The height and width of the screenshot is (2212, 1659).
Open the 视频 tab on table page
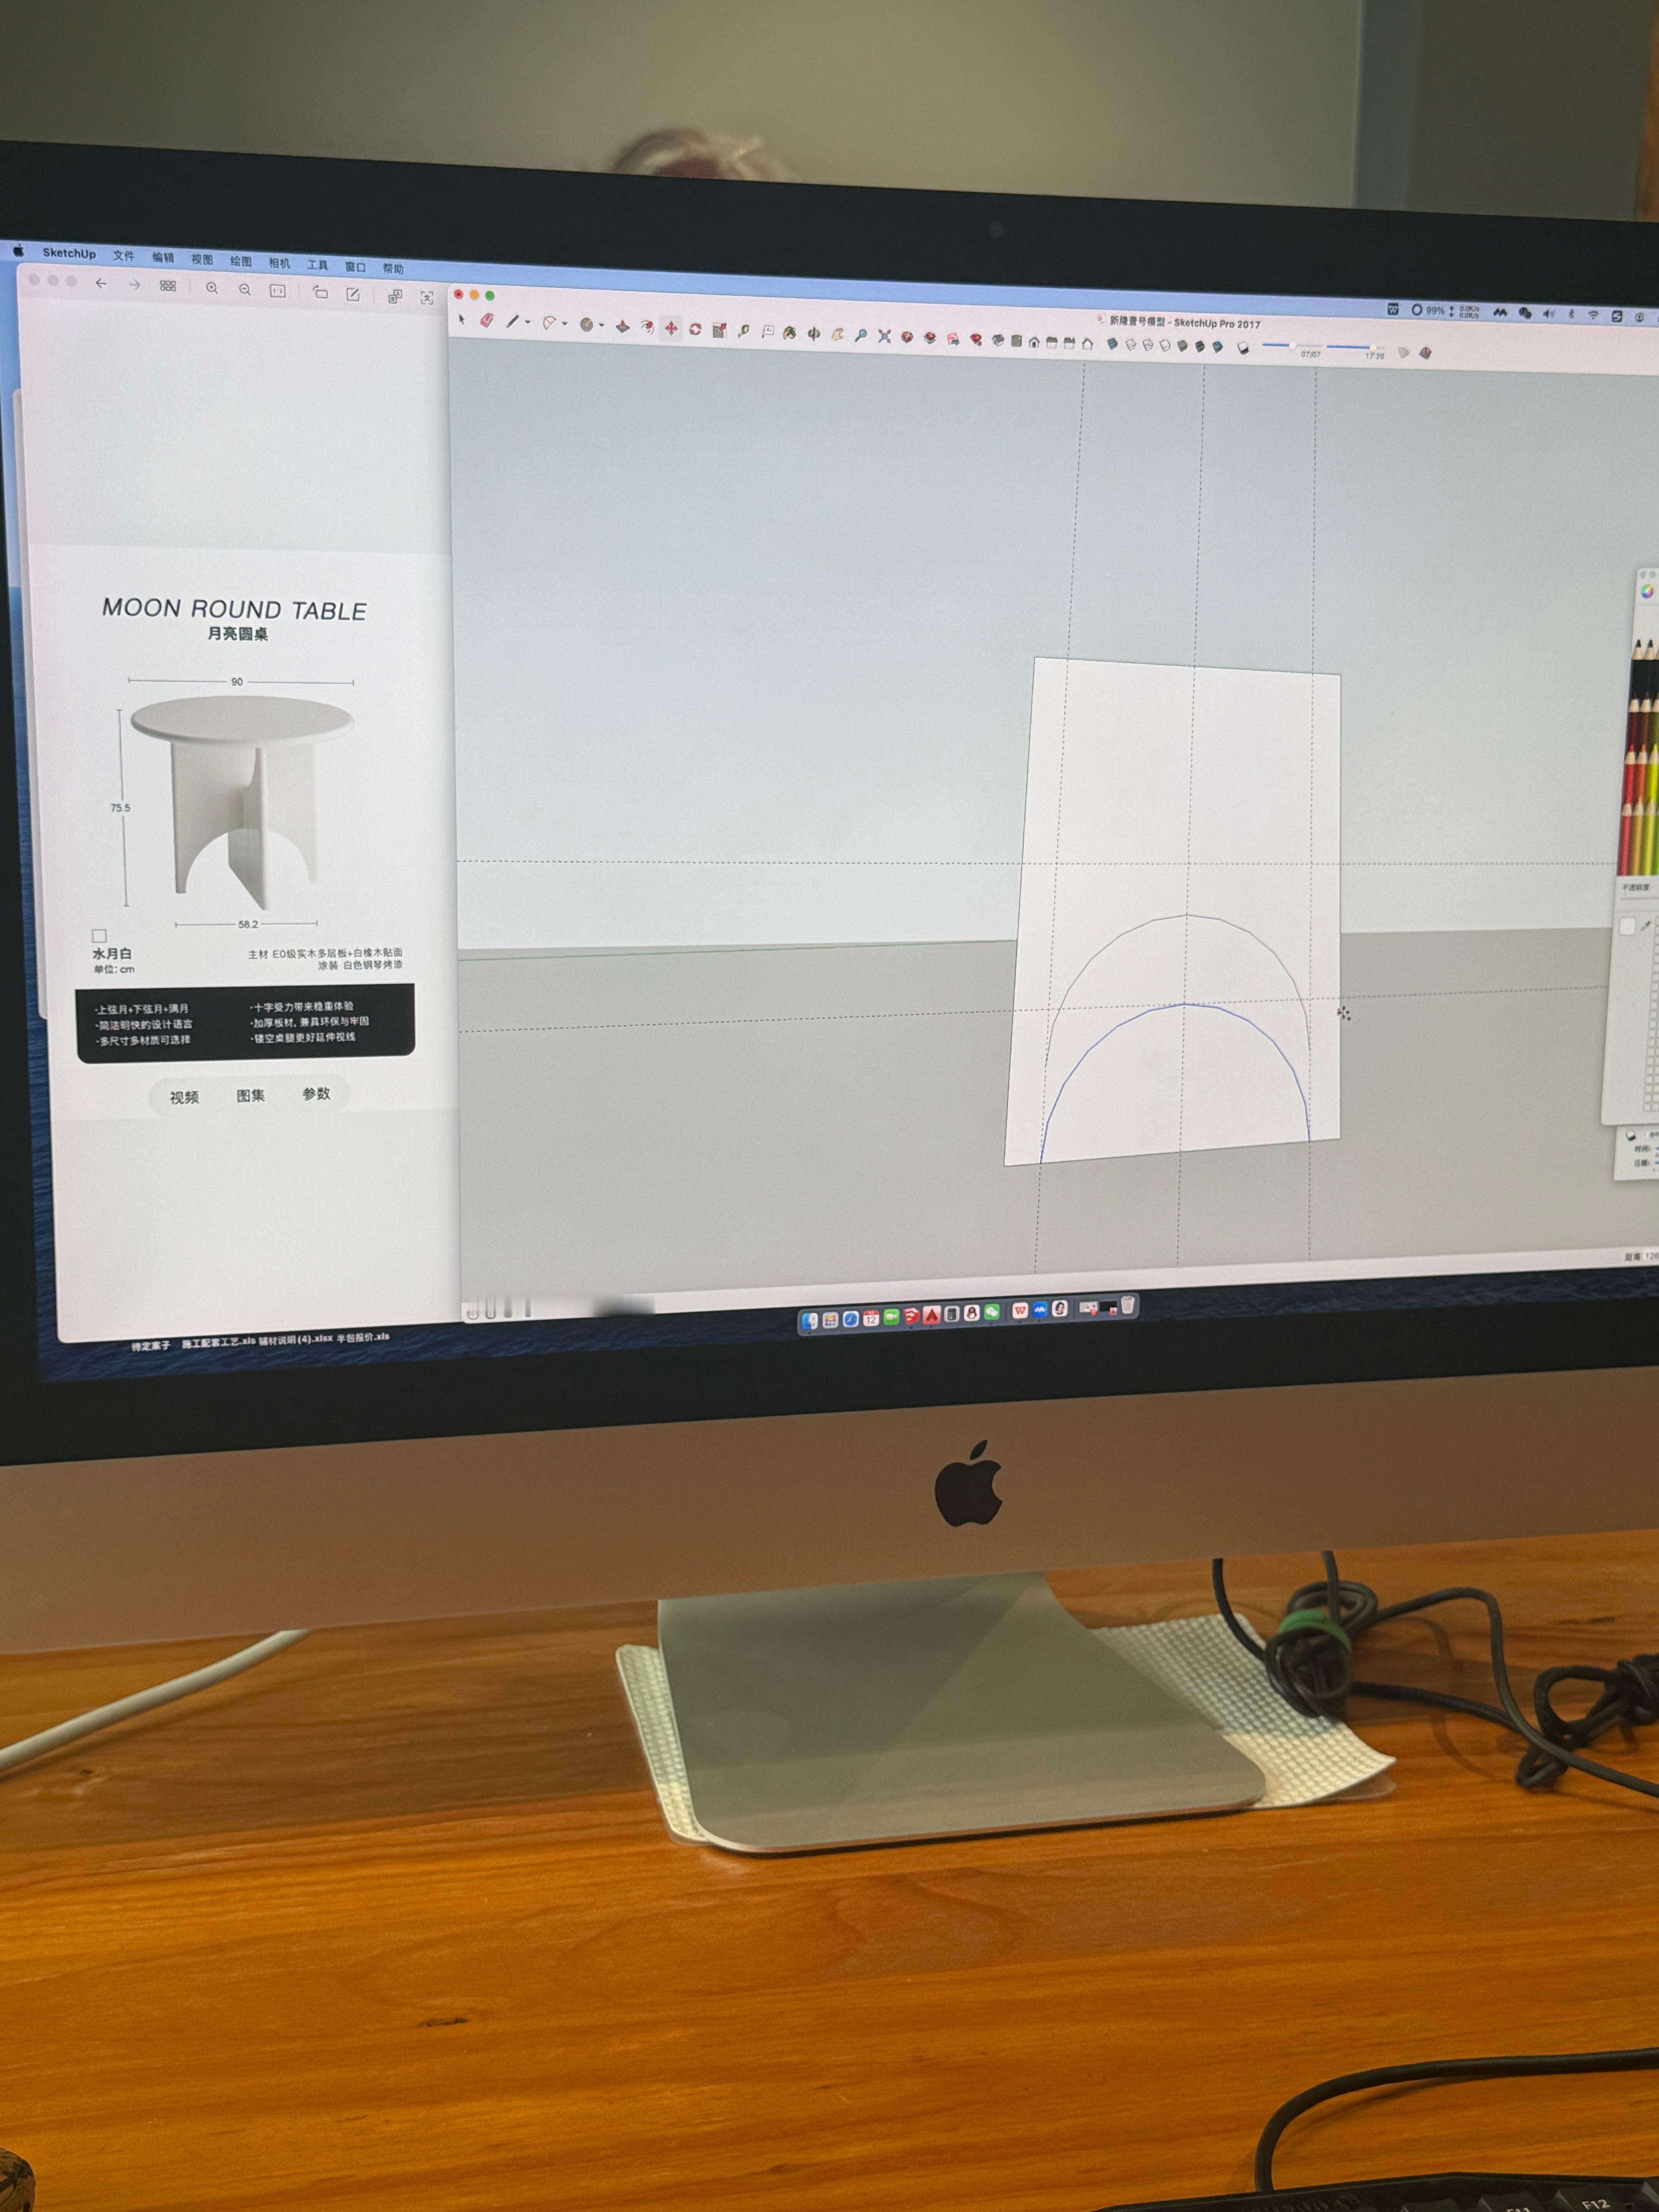pos(184,1097)
